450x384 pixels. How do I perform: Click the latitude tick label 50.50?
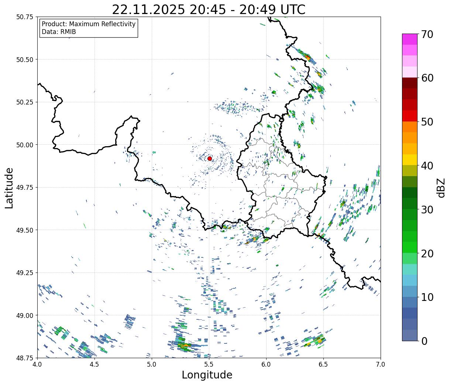pyautogui.click(x=25, y=59)
